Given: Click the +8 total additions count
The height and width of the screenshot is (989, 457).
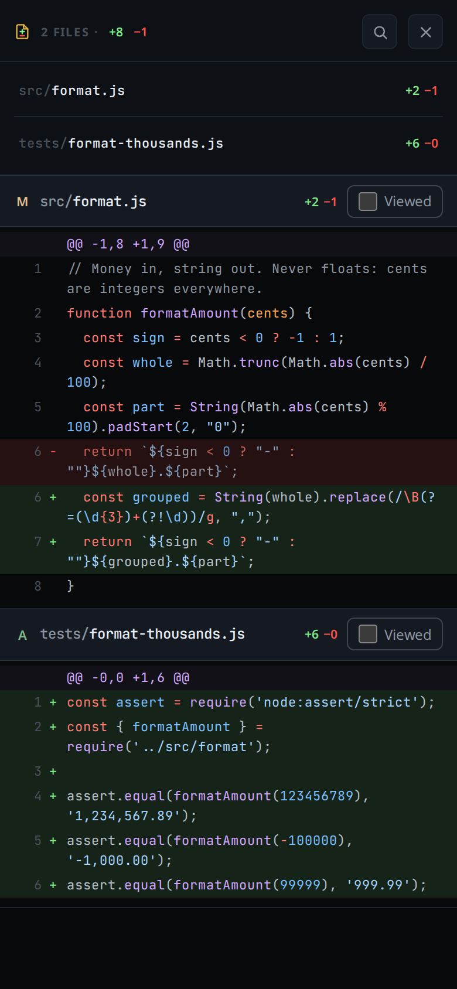Looking at the screenshot, I should click(116, 32).
